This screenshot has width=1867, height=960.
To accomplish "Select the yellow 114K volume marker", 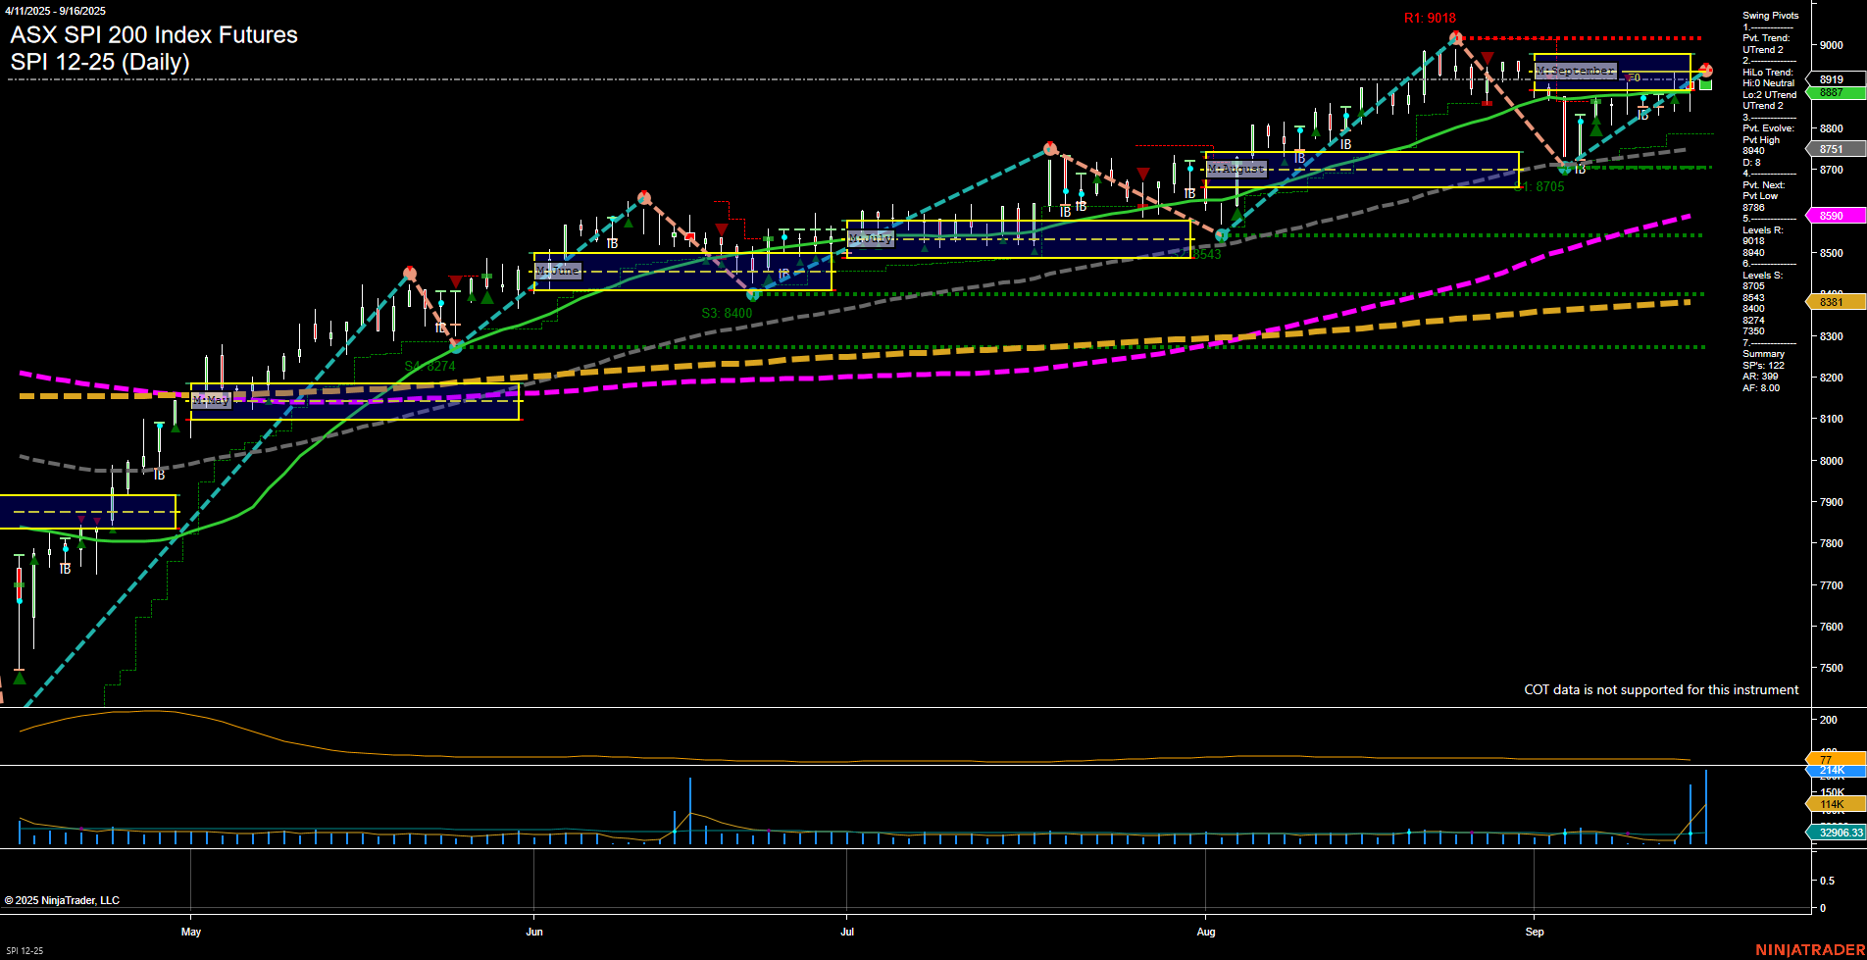I will 1831,803.
